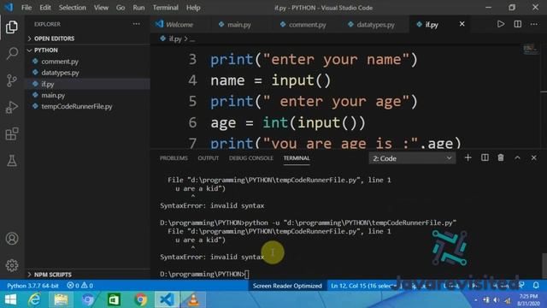Split the terminal panel
Screen dimensions: 547x308
485,157
